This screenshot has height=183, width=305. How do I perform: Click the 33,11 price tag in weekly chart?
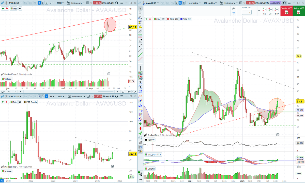(300, 101)
